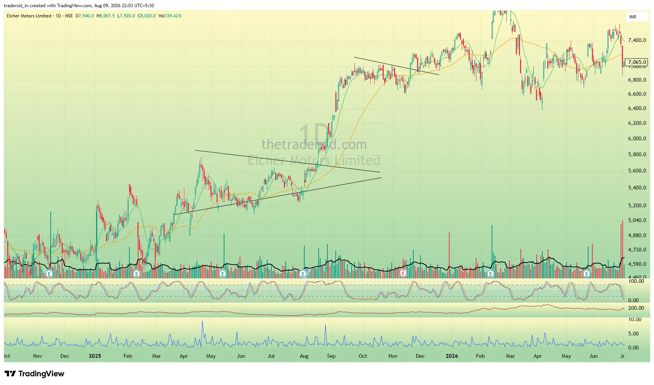This screenshot has width=654, height=385.
Task: Select the May 2026 earnings E marker
Action: pos(587,273)
